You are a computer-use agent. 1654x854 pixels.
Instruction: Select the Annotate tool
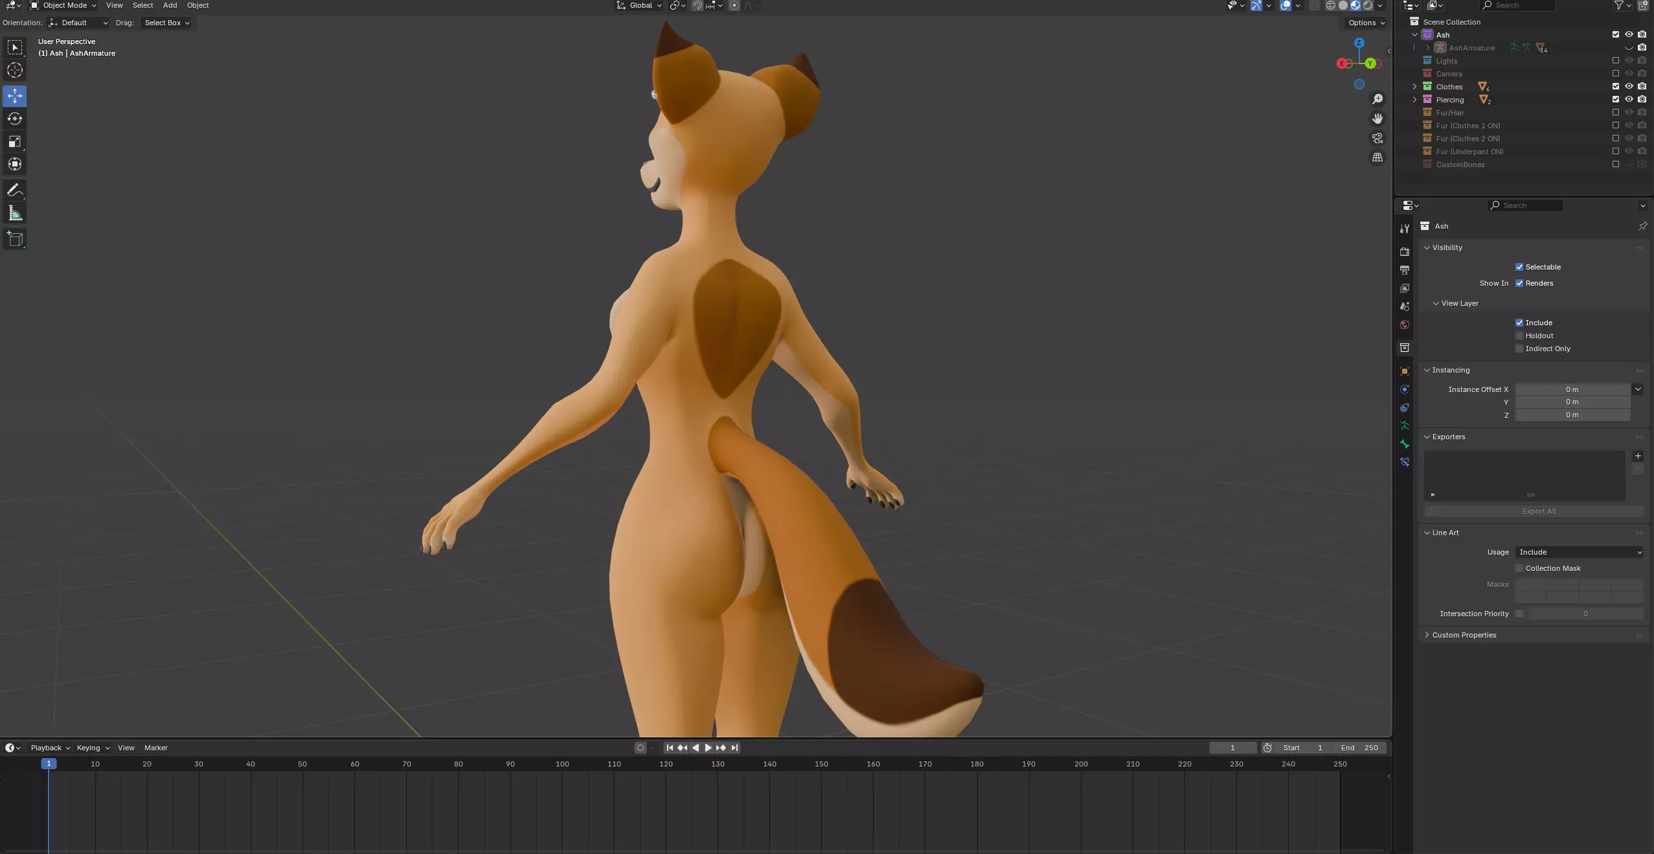click(15, 190)
